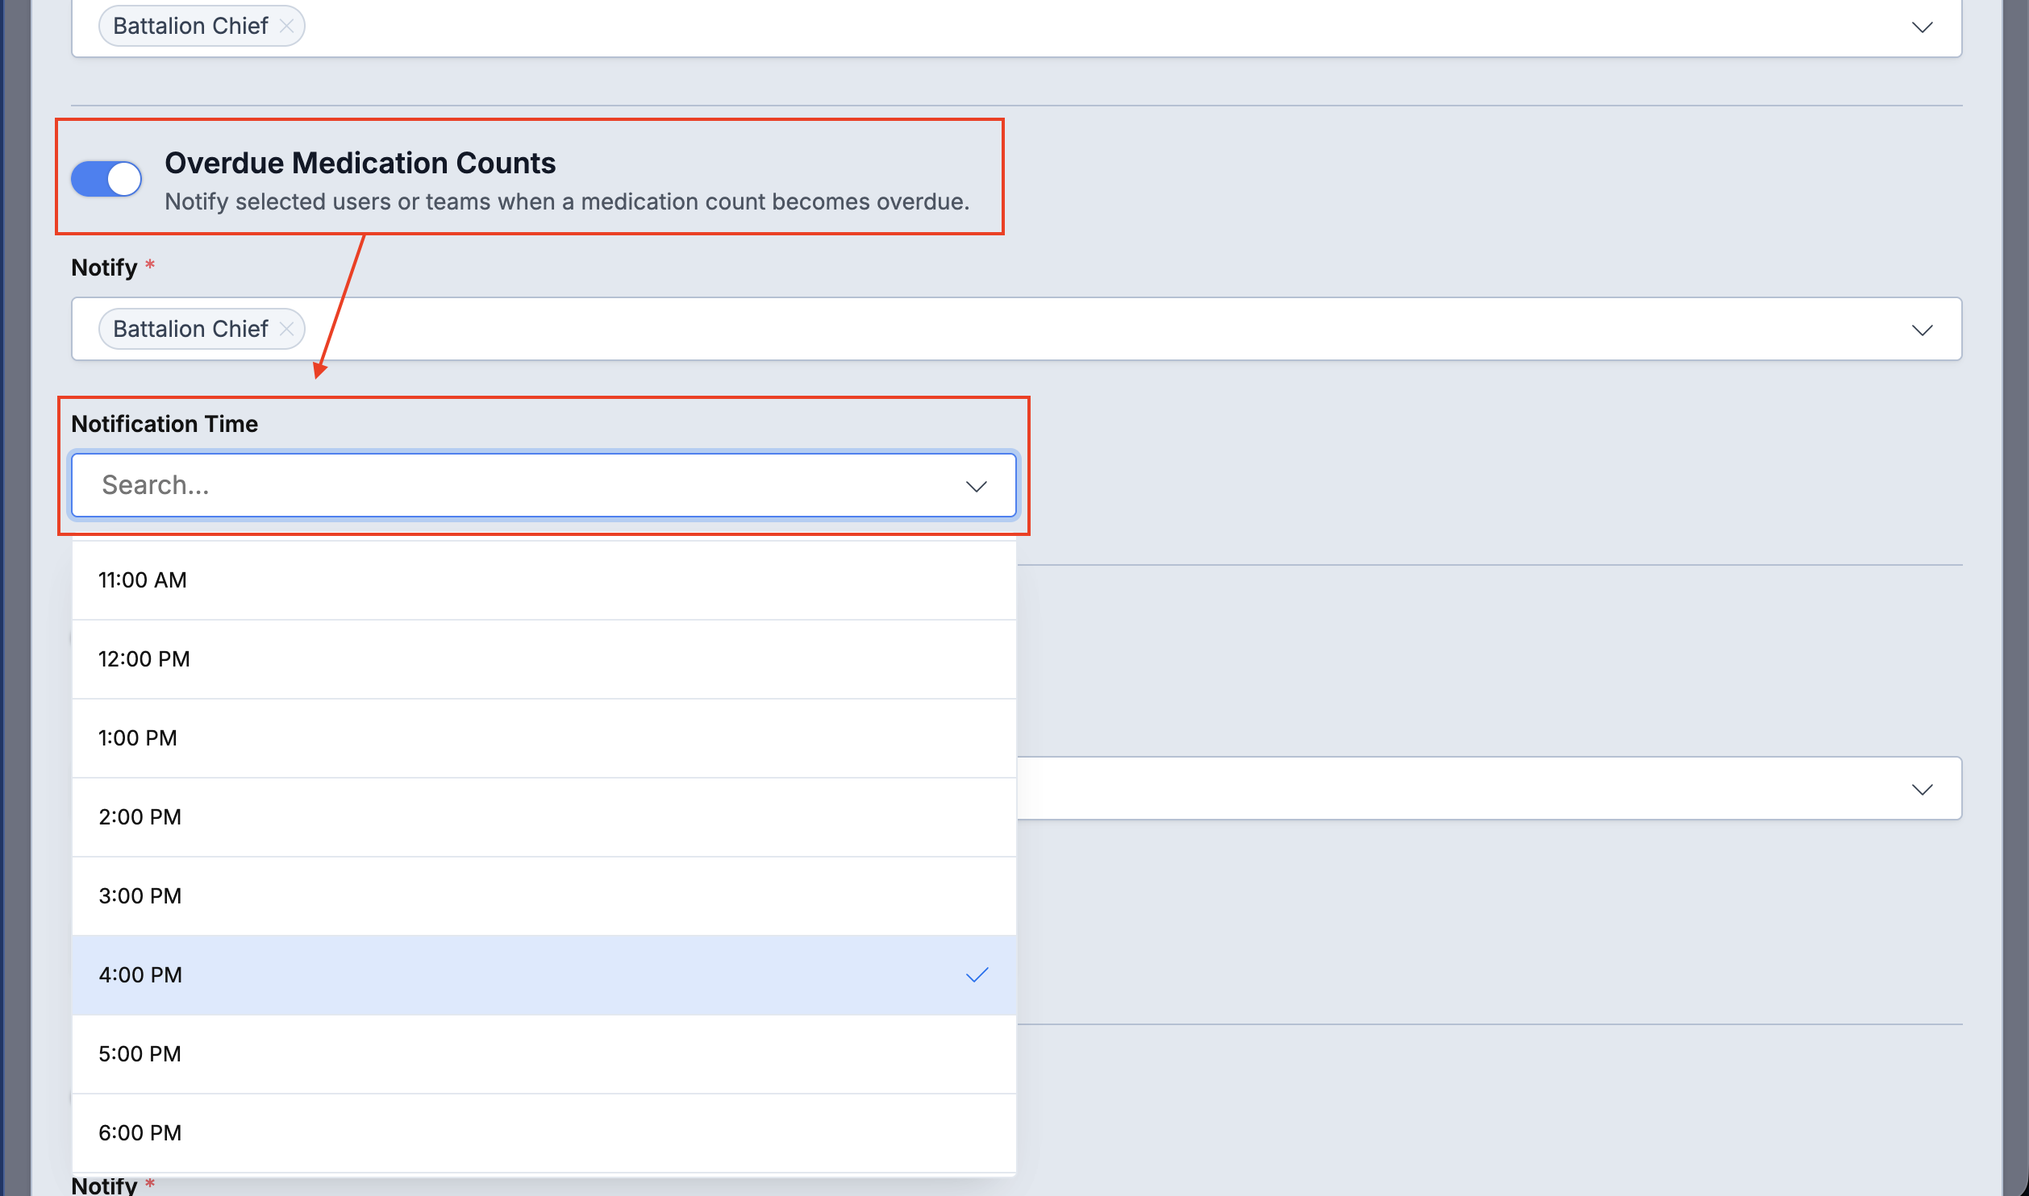Choose 1:00 PM from time list
This screenshot has height=1196, width=2029.
coord(544,738)
